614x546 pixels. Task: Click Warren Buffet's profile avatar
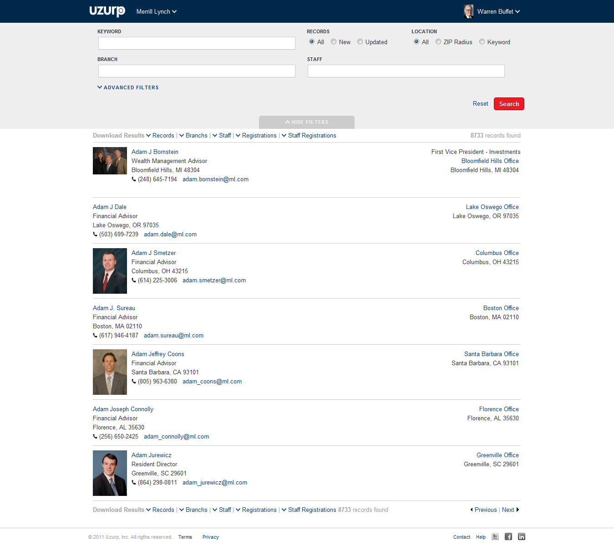click(x=468, y=11)
